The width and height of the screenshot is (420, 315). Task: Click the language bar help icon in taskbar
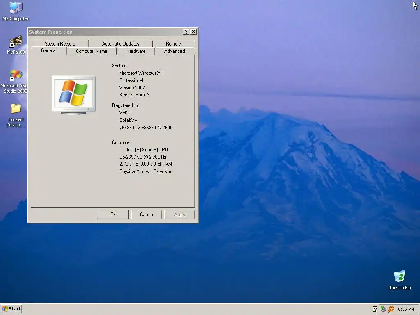(375, 309)
